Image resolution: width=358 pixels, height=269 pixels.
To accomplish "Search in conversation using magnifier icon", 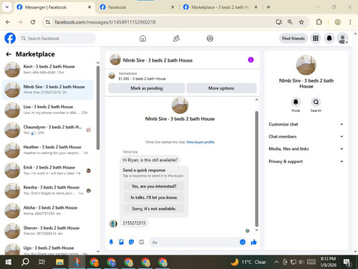I will (316, 102).
